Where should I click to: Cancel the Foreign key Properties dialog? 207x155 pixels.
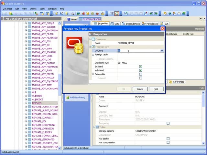pos(140,89)
